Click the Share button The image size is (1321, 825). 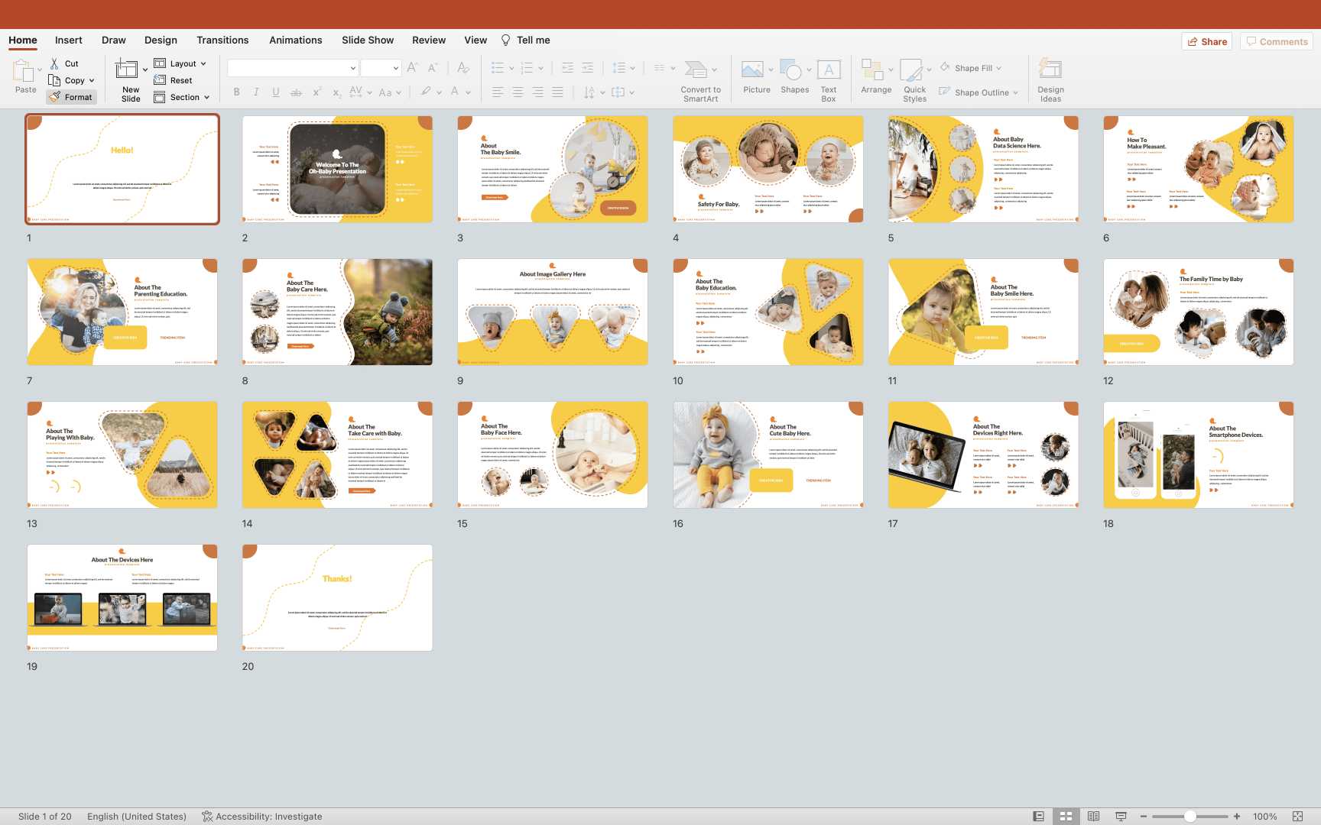(x=1207, y=41)
